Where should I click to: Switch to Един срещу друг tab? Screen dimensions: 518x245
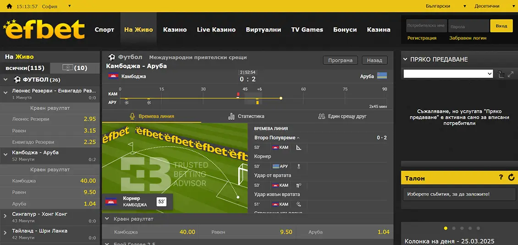tap(342, 116)
